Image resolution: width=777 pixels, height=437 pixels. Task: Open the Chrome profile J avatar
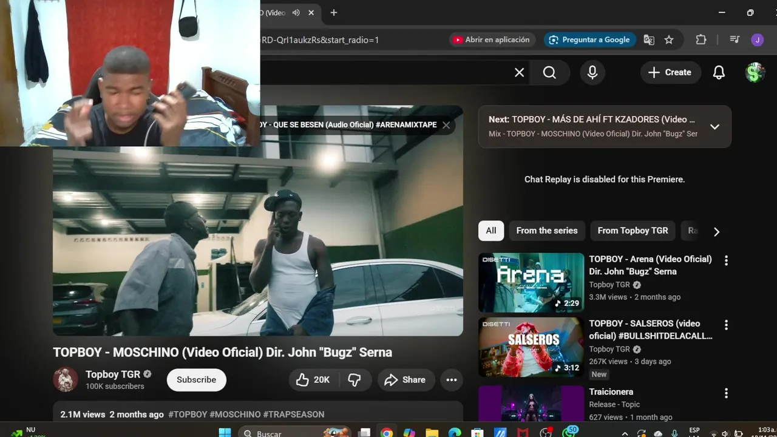coord(757,40)
